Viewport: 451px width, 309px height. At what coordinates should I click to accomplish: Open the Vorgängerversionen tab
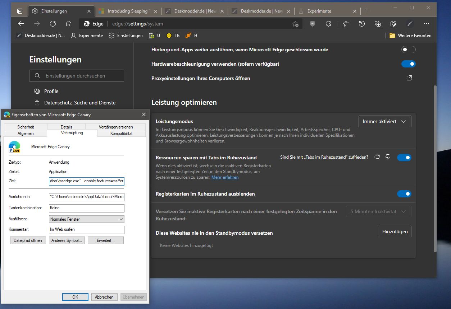click(116, 127)
